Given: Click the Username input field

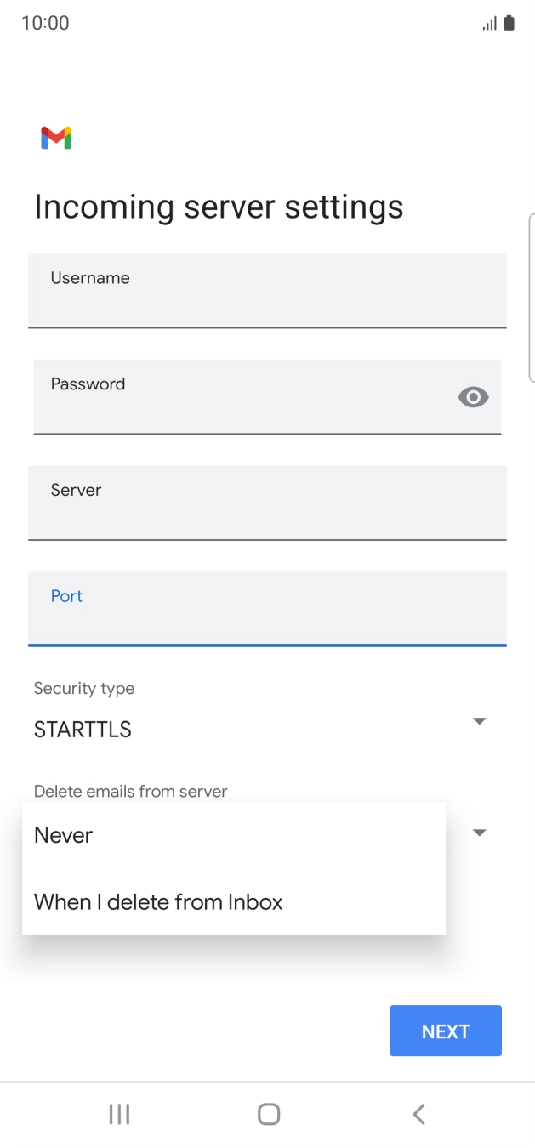Looking at the screenshot, I should click(x=267, y=291).
